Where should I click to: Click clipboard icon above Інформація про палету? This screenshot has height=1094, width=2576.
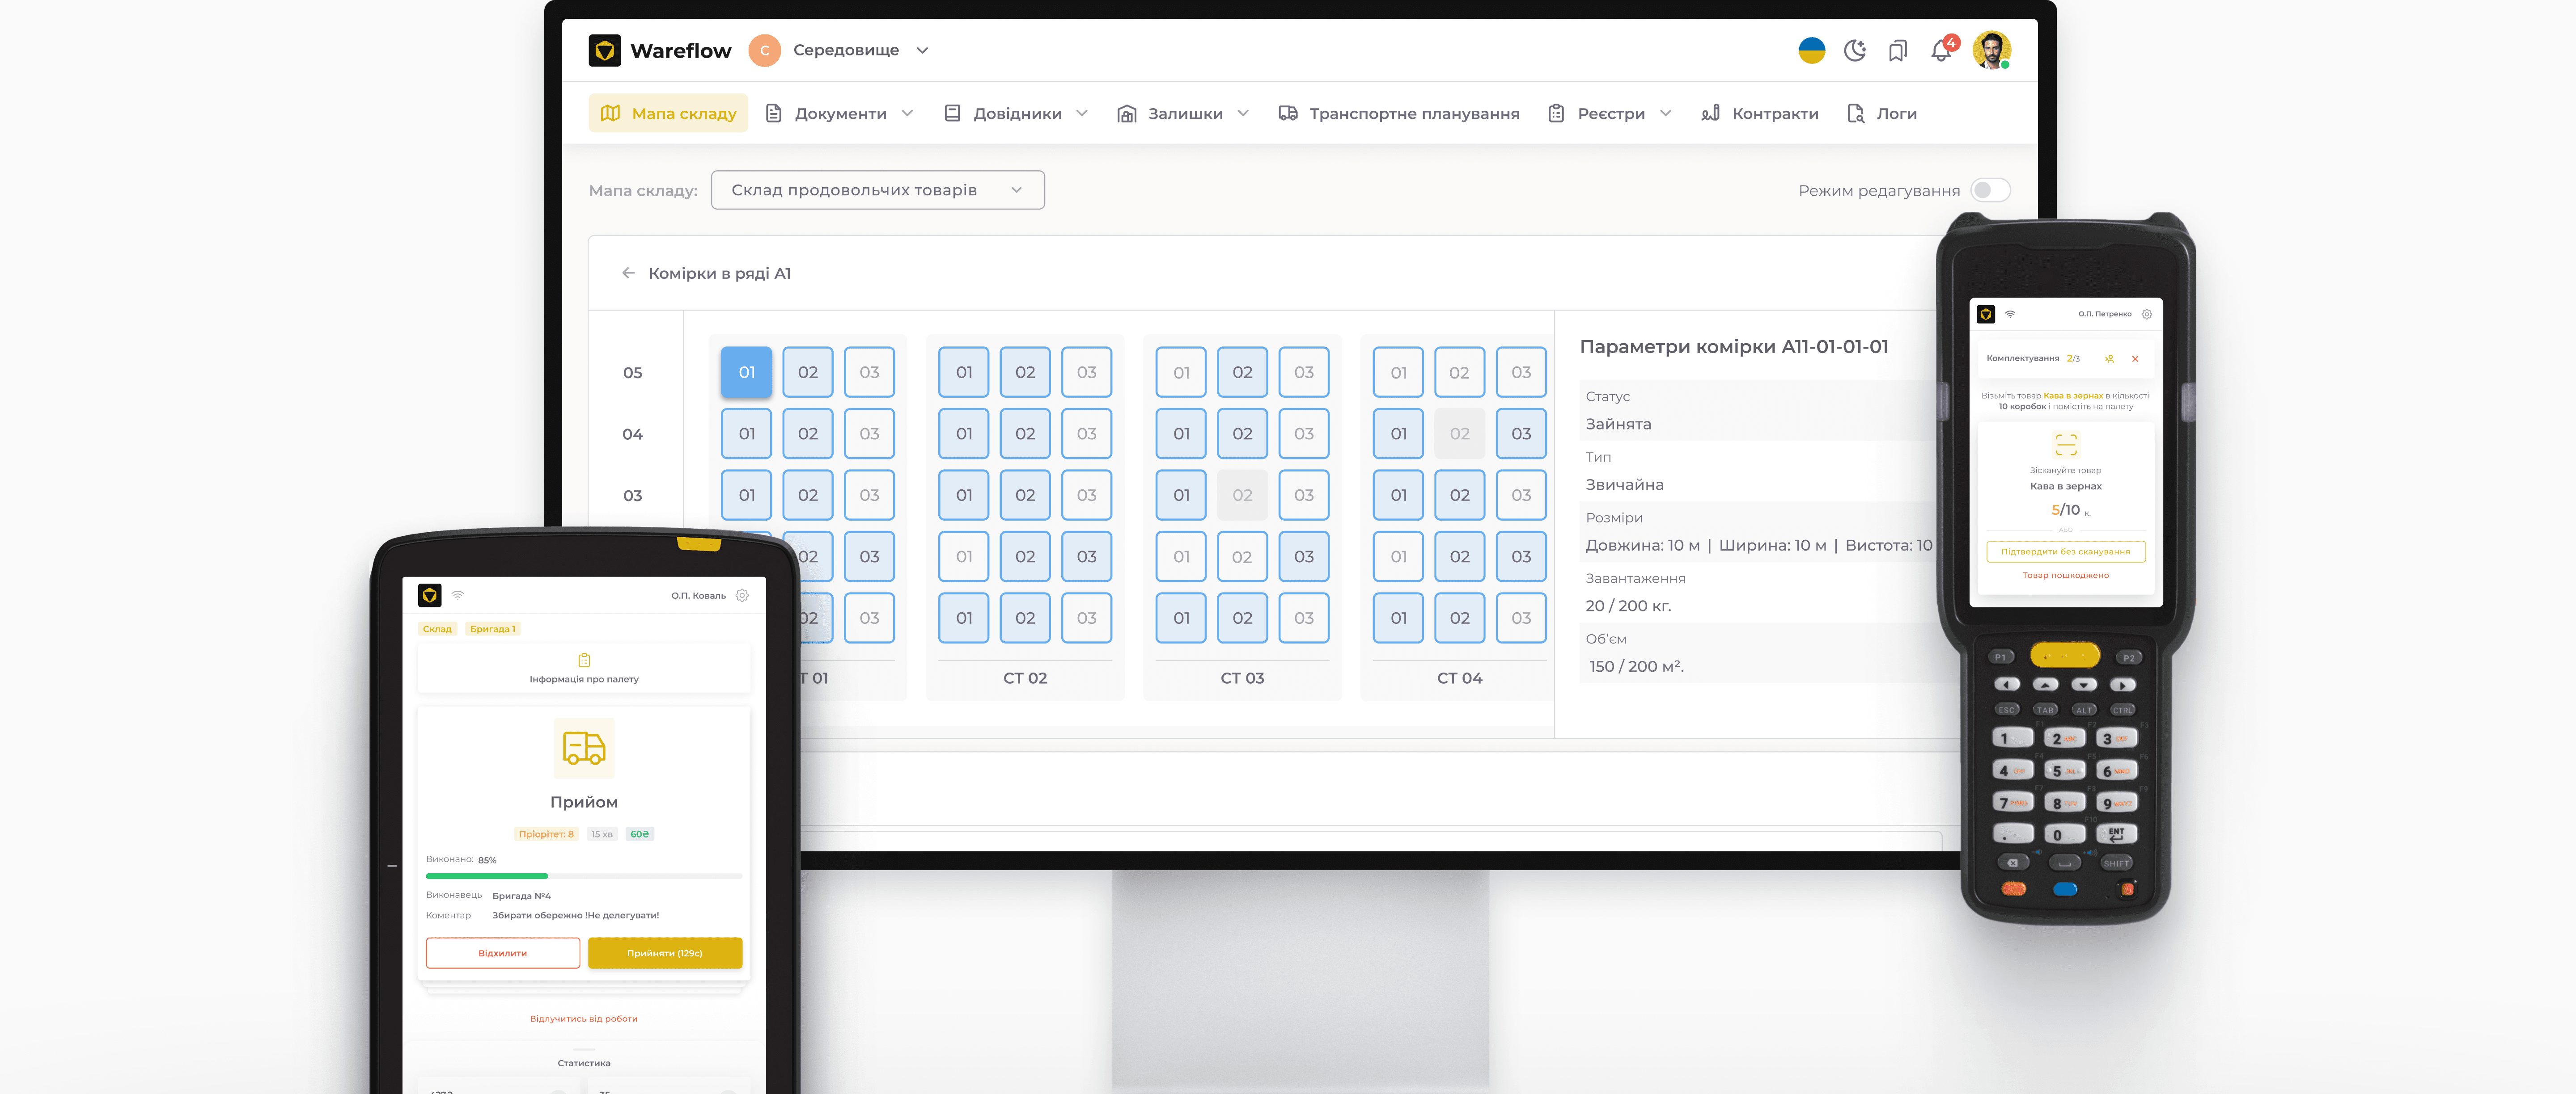coord(584,660)
